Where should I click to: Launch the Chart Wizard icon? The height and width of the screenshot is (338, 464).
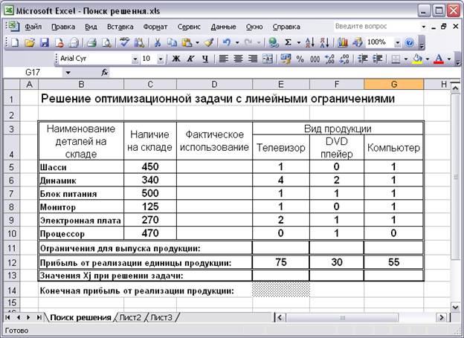pos(343,42)
